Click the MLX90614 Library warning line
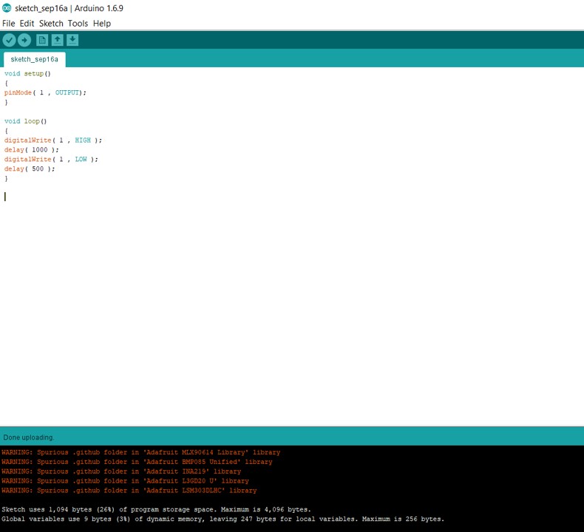Viewport: 584px width, 532px height. tap(140, 452)
